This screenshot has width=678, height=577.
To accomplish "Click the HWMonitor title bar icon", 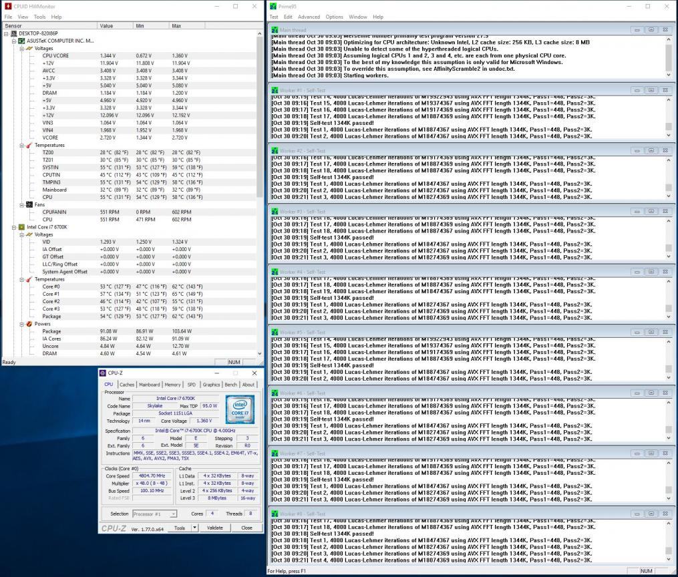I will coord(7,7).
